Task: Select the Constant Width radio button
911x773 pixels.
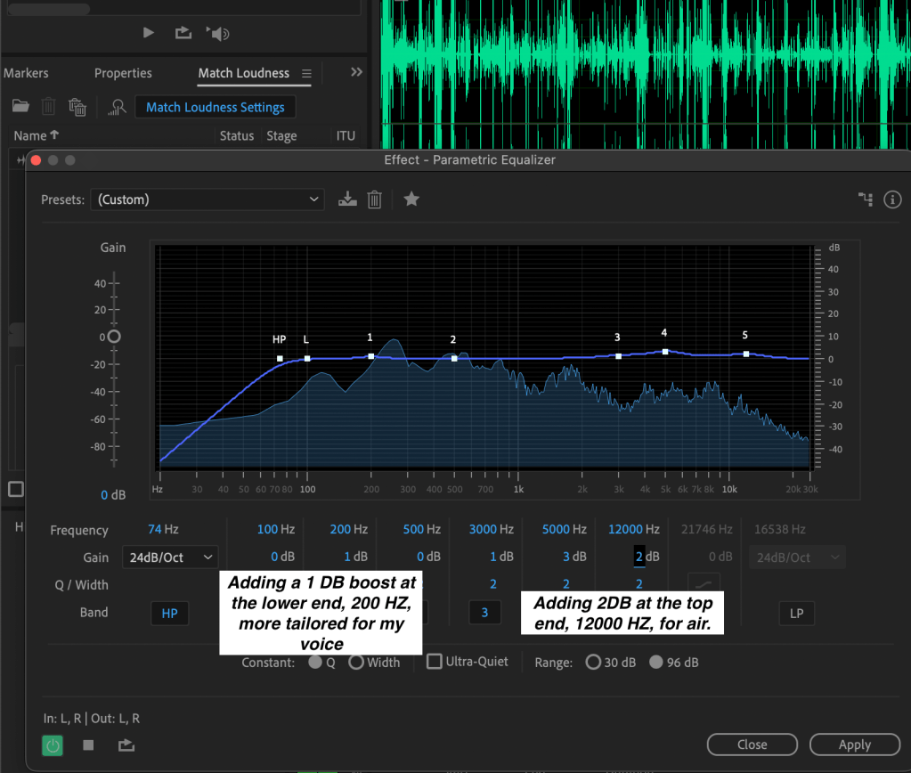Action: [x=356, y=663]
